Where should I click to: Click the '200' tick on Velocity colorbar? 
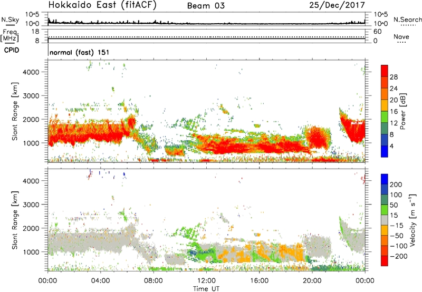[x=396, y=184]
